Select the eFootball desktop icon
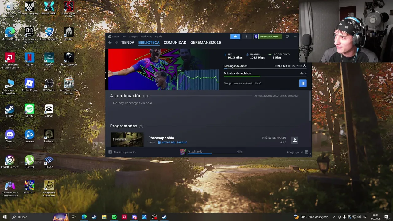This screenshot has width=393, height=221. (29, 188)
